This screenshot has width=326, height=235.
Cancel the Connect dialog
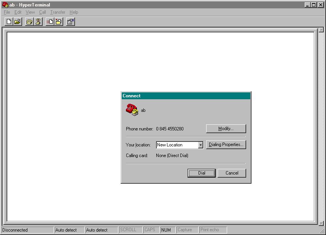point(232,173)
